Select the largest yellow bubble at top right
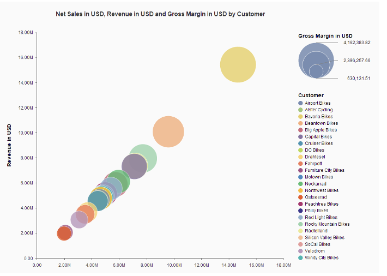This screenshot has width=387, height=276. [x=238, y=64]
